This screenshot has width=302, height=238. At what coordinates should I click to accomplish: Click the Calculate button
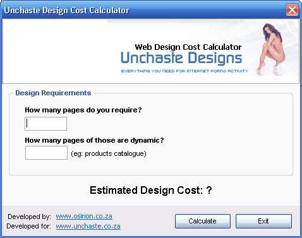click(203, 221)
